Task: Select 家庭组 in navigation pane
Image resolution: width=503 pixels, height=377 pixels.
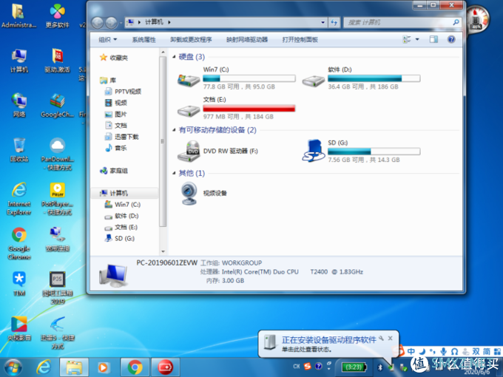Action: point(118,171)
